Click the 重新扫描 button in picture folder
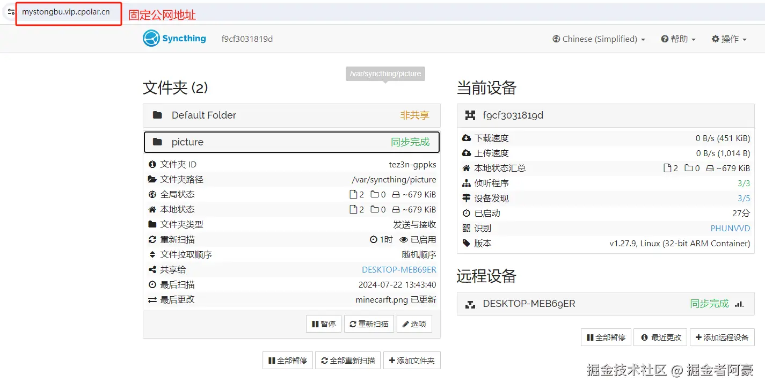The height and width of the screenshot is (389, 765). 369,324
